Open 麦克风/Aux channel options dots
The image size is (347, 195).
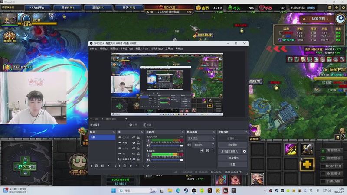[148, 141]
